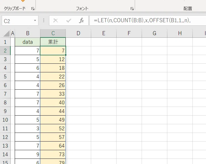This screenshot has width=206, height=164.
Task: Select cell C5 containing 22
Action: [x=53, y=77]
